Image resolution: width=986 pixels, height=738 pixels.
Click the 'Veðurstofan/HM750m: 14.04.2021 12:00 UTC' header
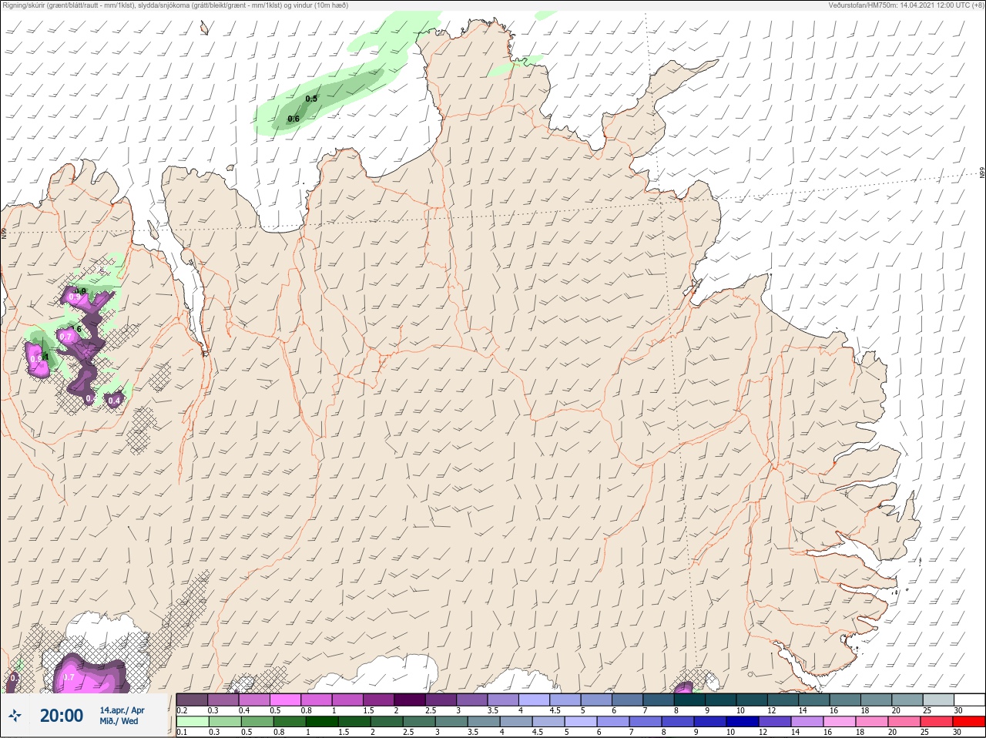tap(907, 5)
